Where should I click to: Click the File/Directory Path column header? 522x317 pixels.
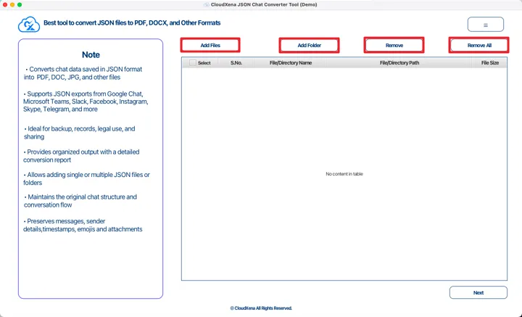pyautogui.click(x=399, y=63)
